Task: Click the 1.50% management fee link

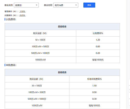Action: (22, 11)
